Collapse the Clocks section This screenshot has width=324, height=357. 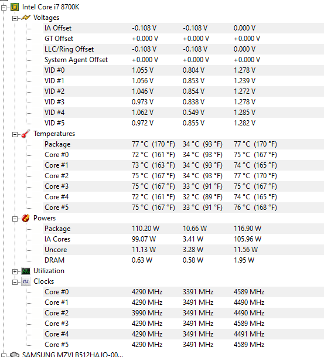tap(15, 282)
